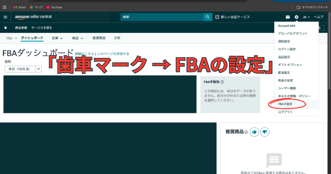Open the messages envelope icon
The image size is (331, 174).
coord(288,17)
